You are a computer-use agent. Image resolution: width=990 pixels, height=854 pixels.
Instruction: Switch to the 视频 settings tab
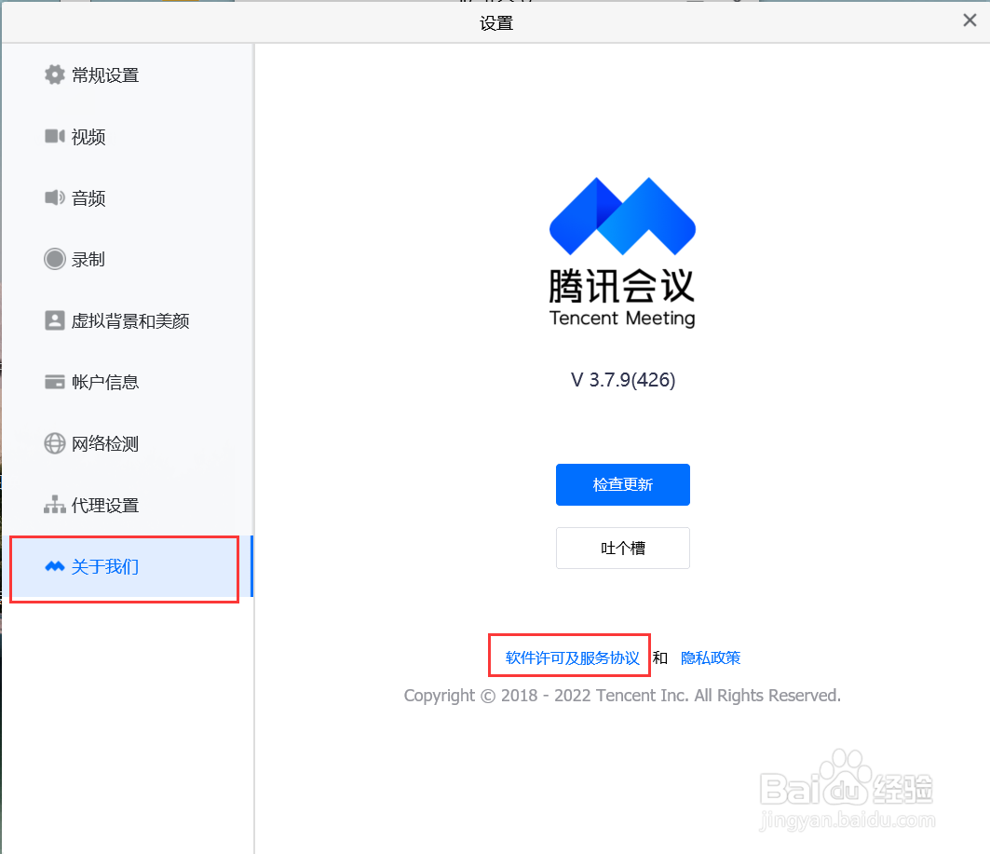(x=128, y=136)
